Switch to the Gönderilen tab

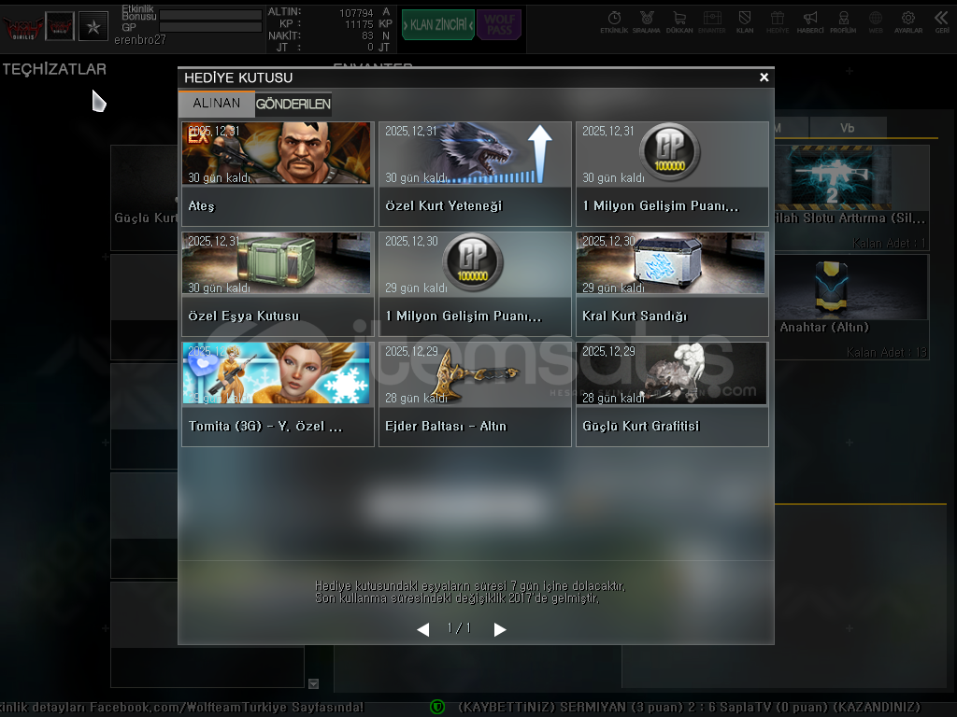click(293, 105)
